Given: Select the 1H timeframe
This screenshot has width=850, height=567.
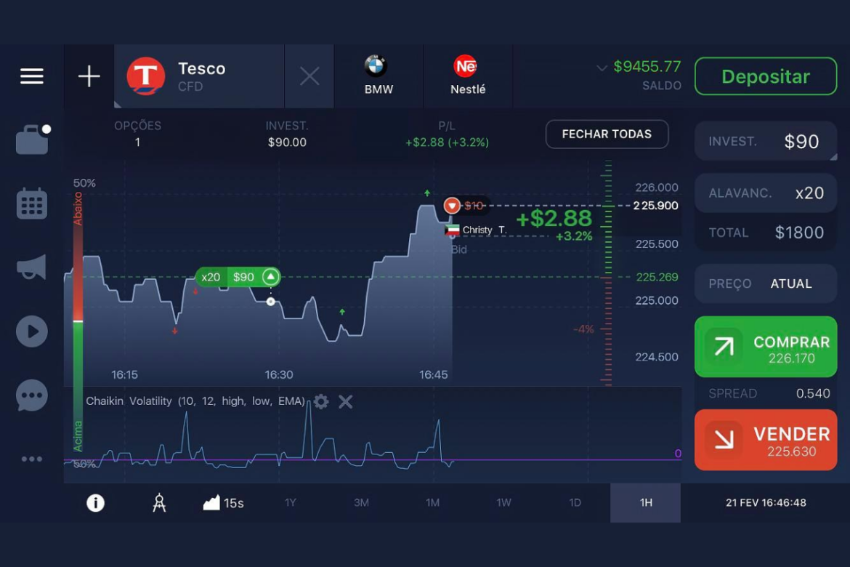Looking at the screenshot, I should 646,503.
